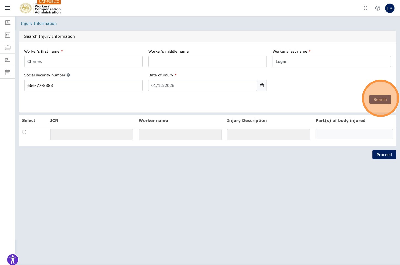Open the help question mark icon
Viewport: 400px width, 265px height.
pyautogui.click(x=378, y=8)
